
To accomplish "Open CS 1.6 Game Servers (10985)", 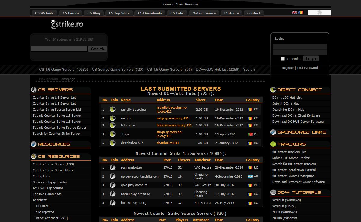I will 63,70.
